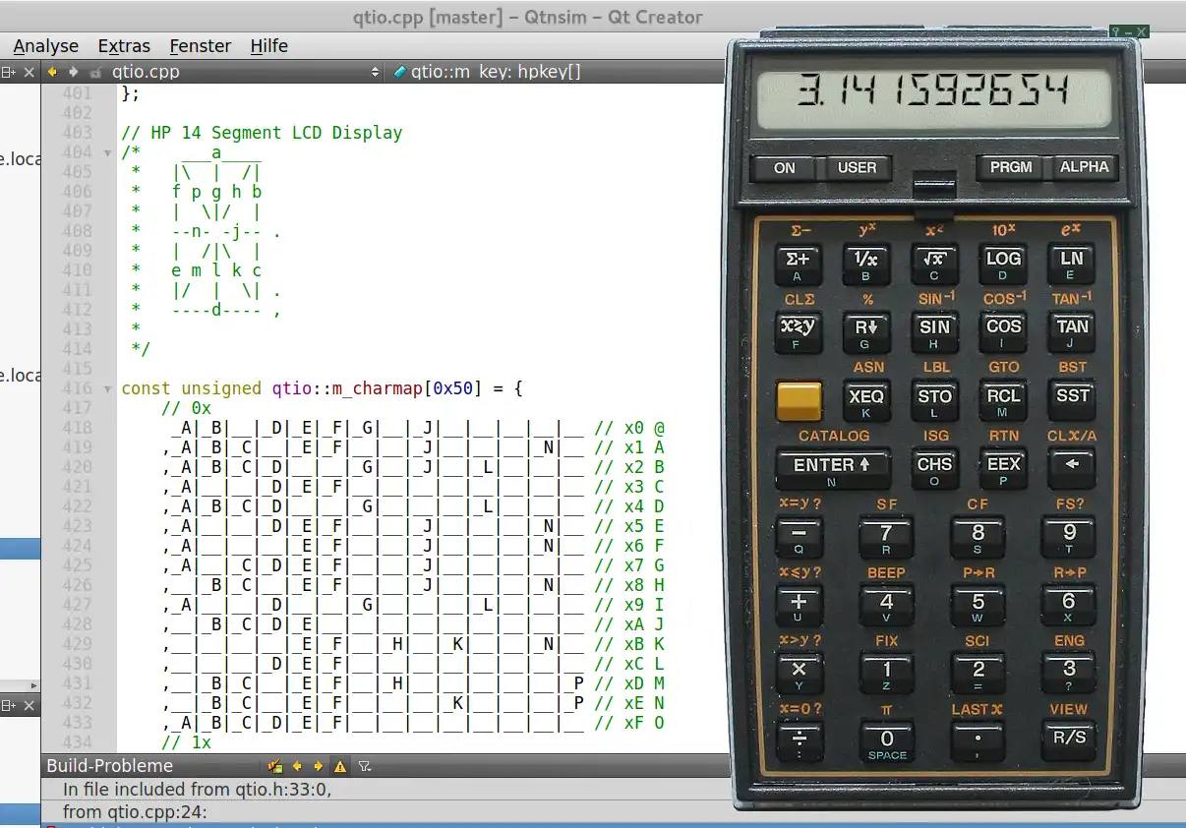Image resolution: width=1186 pixels, height=828 pixels.
Task: Toggle the warnings display in Build-Probleme
Action: [x=340, y=766]
